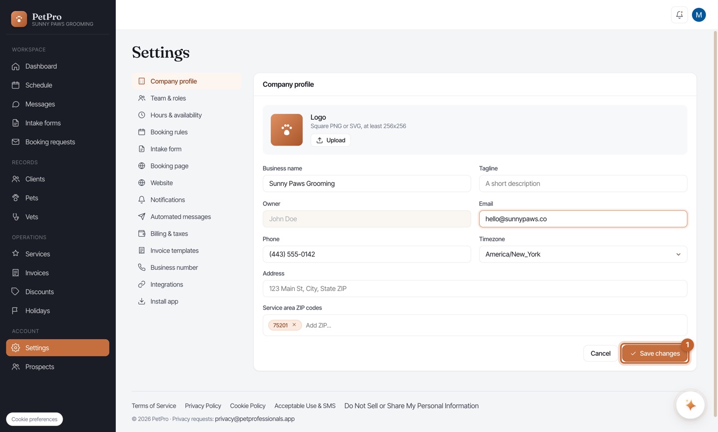The image size is (718, 432).
Task: Open the Clients records
Action: coord(58,179)
